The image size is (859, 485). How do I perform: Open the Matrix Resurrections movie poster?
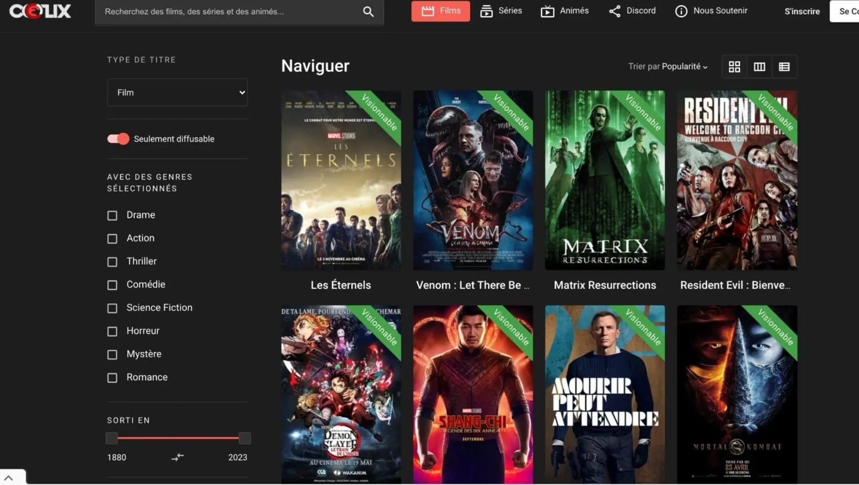(605, 180)
